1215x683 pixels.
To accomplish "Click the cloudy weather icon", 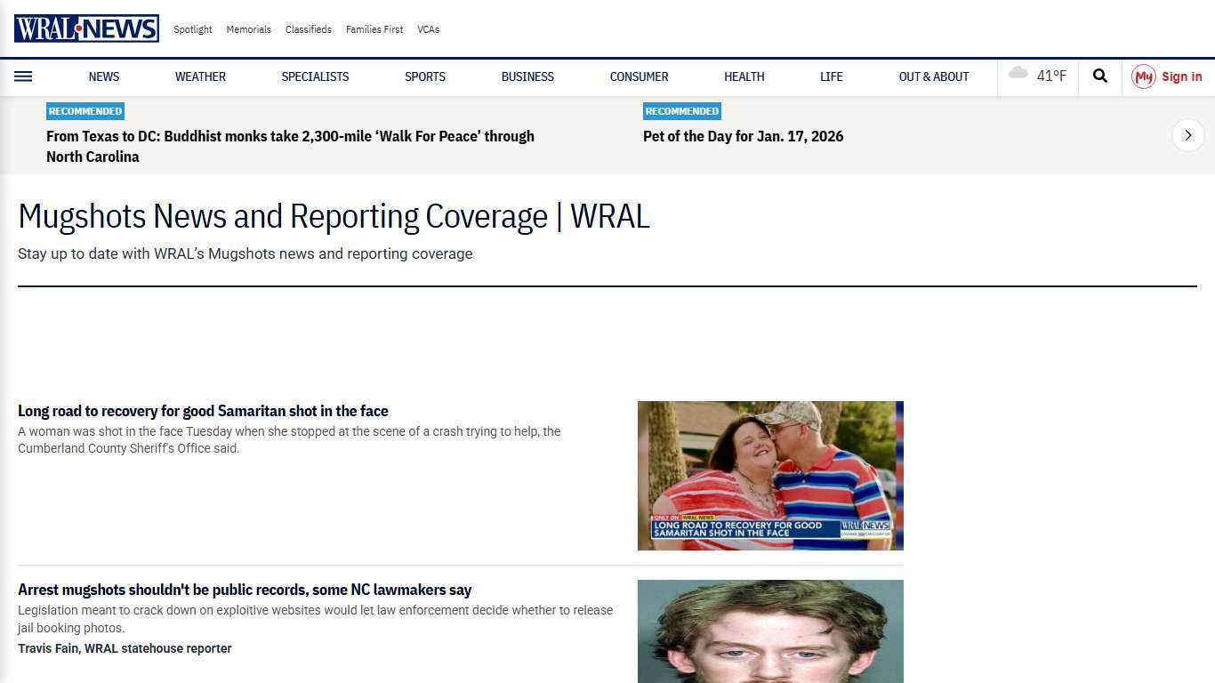I will coord(1018,75).
